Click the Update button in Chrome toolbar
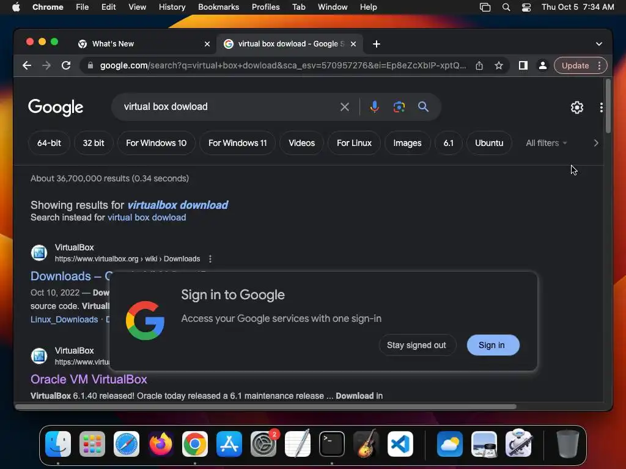Screen dimensions: 626x469 click(575, 65)
